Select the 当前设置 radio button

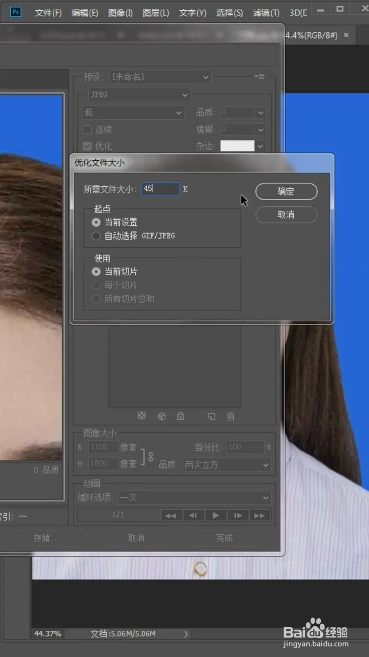96,222
